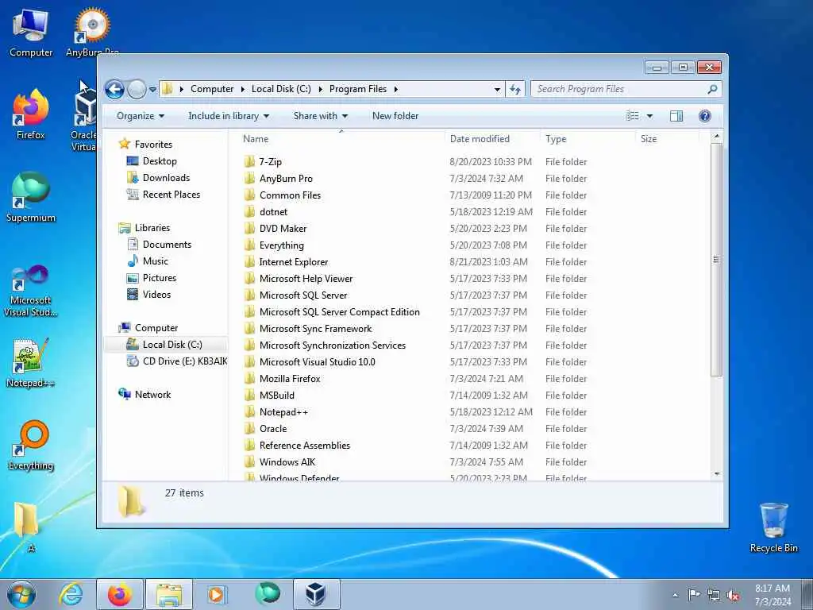Select Network in the navigation pane
The width and height of the screenshot is (813, 610).
click(152, 394)
